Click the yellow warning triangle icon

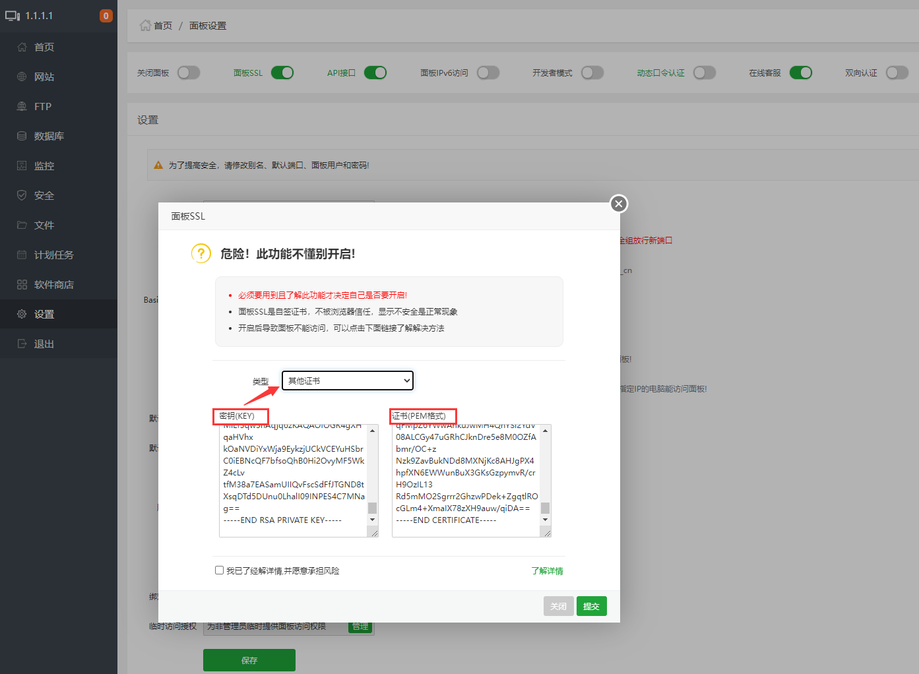[158, 165]
